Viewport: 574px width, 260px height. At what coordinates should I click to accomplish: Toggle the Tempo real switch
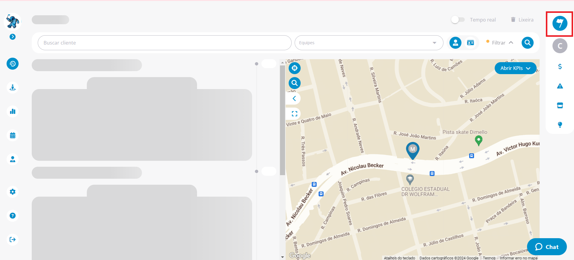[458, 20]
